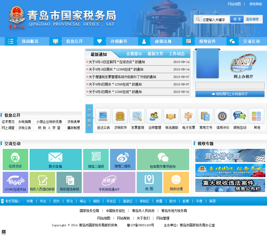Screen dimensions: 267x243
Task: Open the 在线访谈 headset tile
Action: point(15,160)
